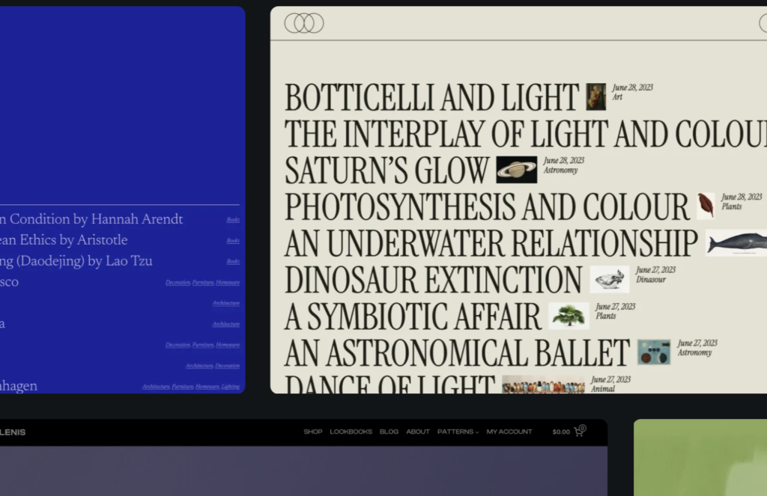Open the shopping cart icon
The width and height of the screenshot is (767, 496).
pos(579,432)
